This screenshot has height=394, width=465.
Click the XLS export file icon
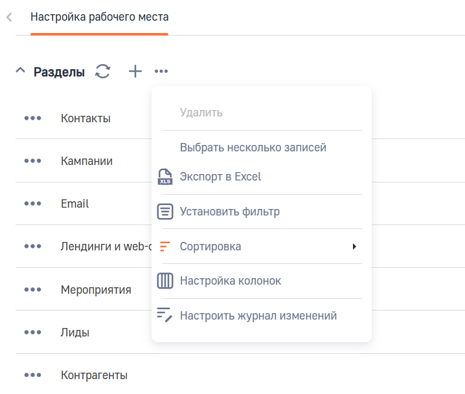(x=165, y=177)
